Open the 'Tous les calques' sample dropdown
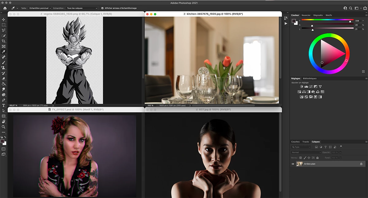The image size is (368, 198). pos(82,8)
